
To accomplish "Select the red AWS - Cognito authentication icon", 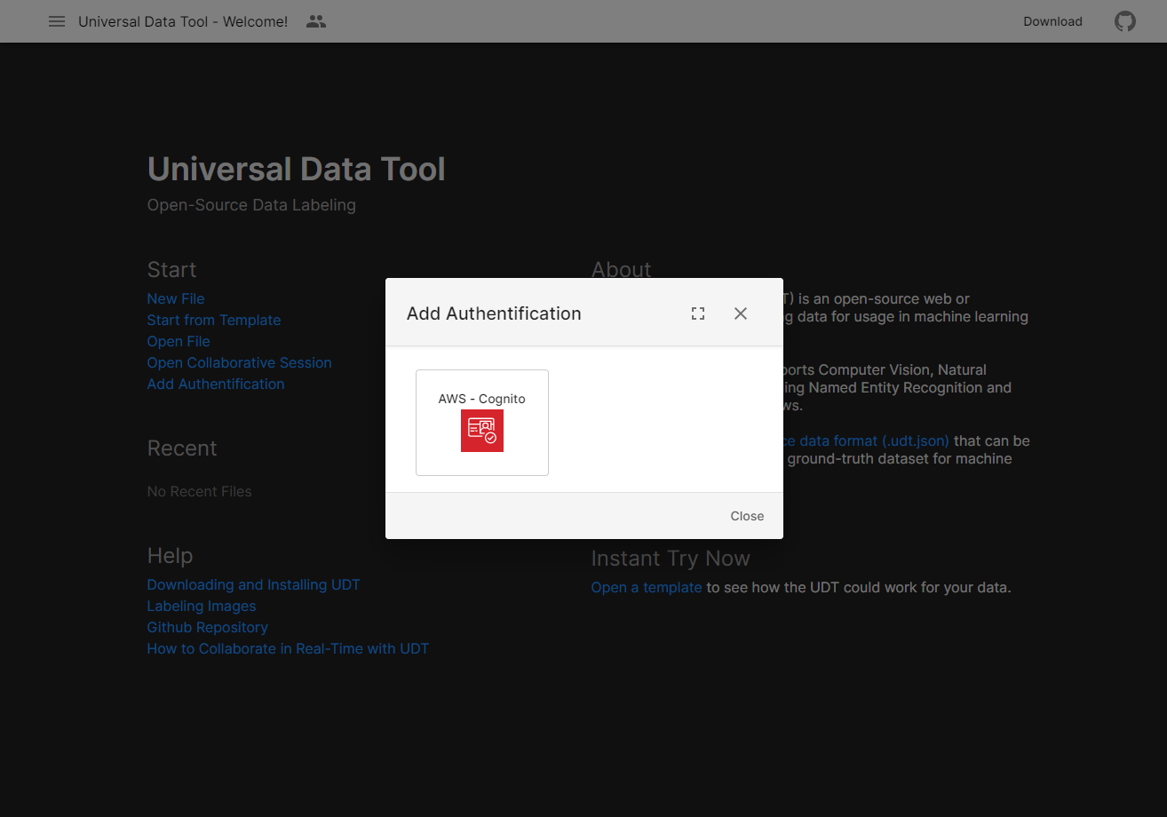I will click(x=481, y=430).
